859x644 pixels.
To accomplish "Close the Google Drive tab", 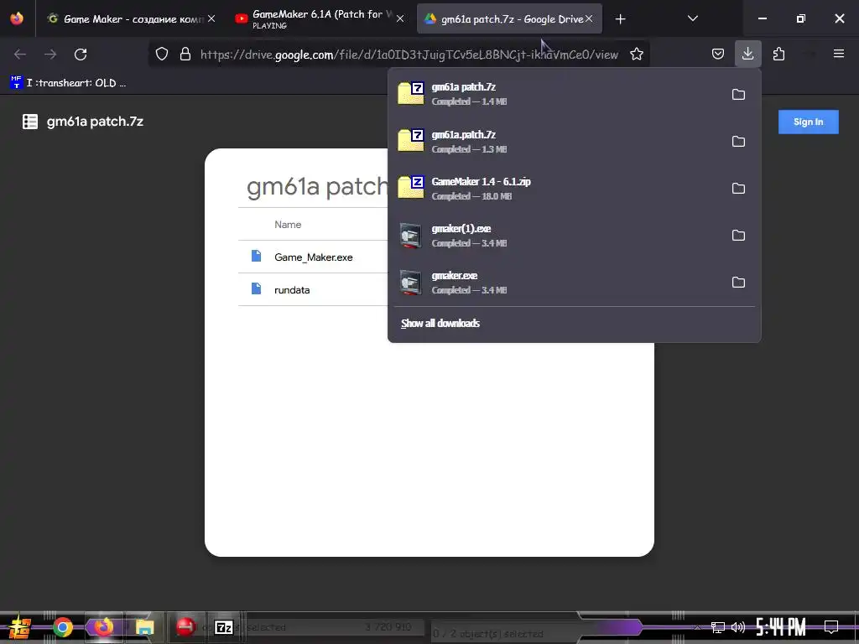I will coord(589,18).
